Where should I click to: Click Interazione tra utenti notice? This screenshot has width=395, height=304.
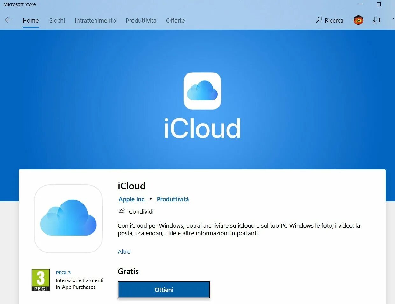tap(80, 280)
